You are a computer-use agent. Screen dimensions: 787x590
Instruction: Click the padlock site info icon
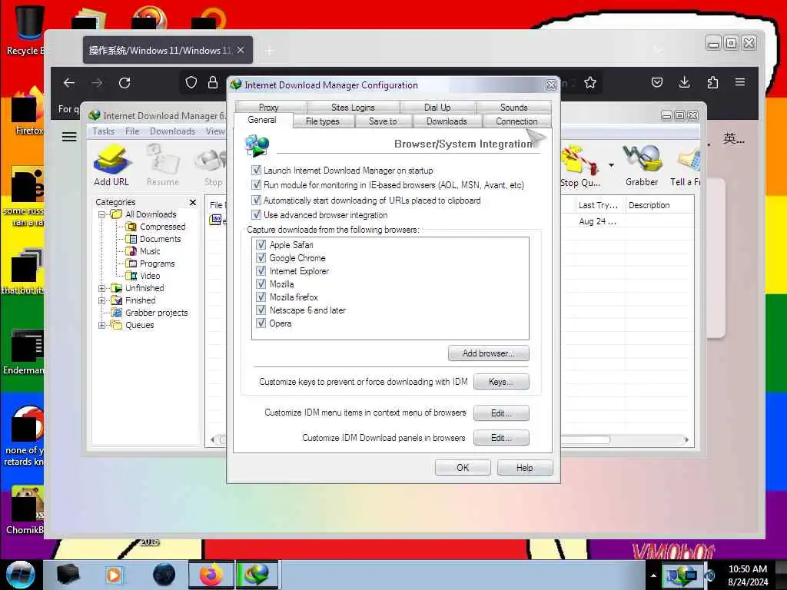point(213,82)
